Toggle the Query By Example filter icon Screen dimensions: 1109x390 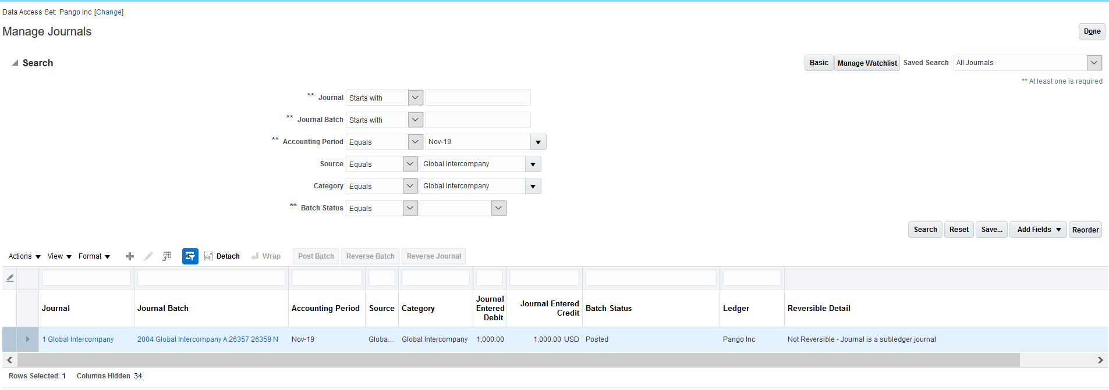click(190, 256)
